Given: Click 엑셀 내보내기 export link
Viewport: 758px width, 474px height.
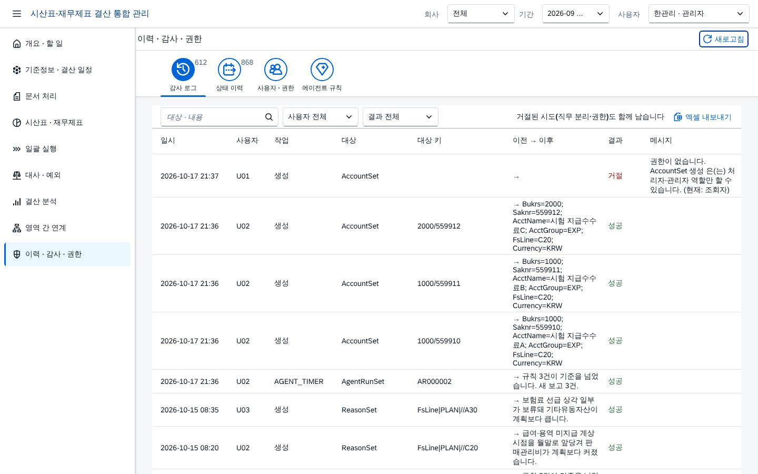Looking at the screenshot, I should point(703,117).
